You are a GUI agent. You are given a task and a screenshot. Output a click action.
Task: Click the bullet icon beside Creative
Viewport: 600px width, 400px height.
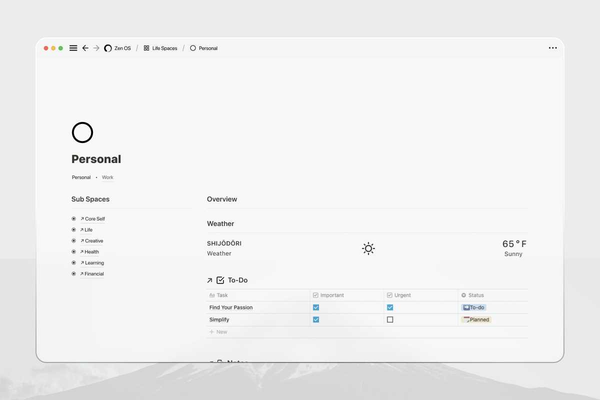pyautogui.click(x=73, y=241)
